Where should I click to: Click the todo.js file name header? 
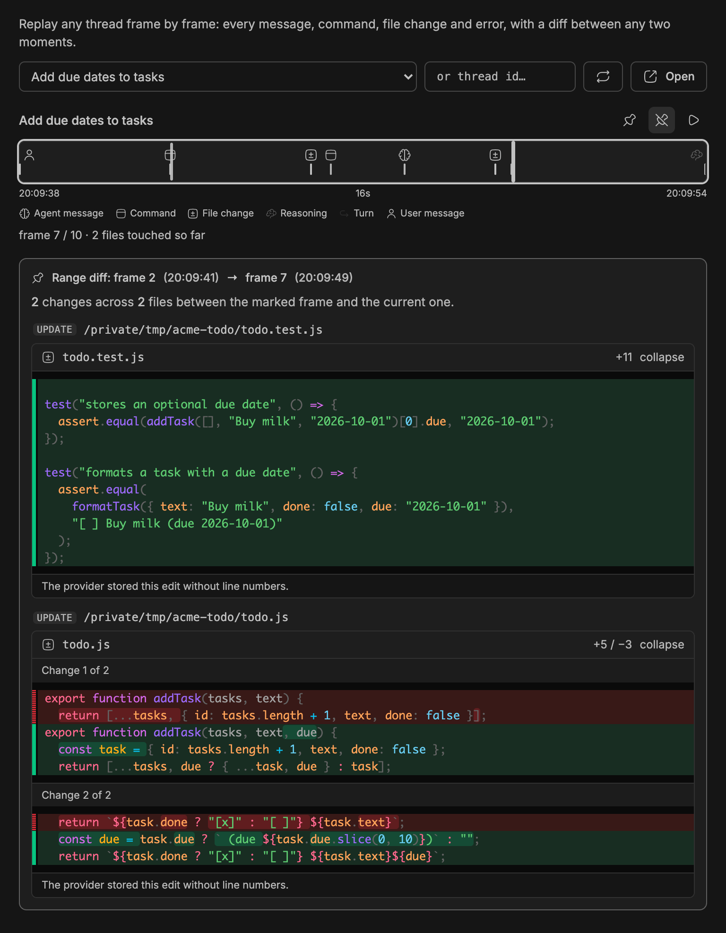coord(86,645)
